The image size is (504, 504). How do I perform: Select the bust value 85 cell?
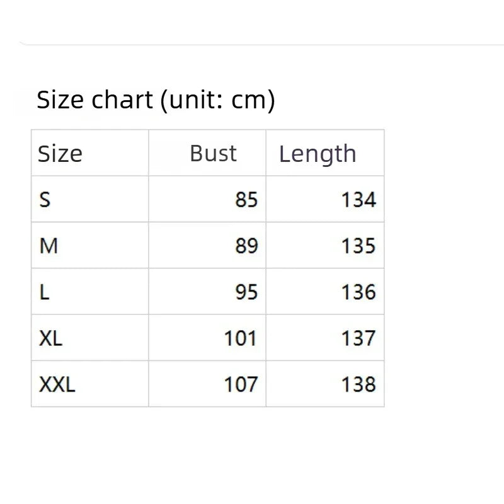(x=246, y=200)
